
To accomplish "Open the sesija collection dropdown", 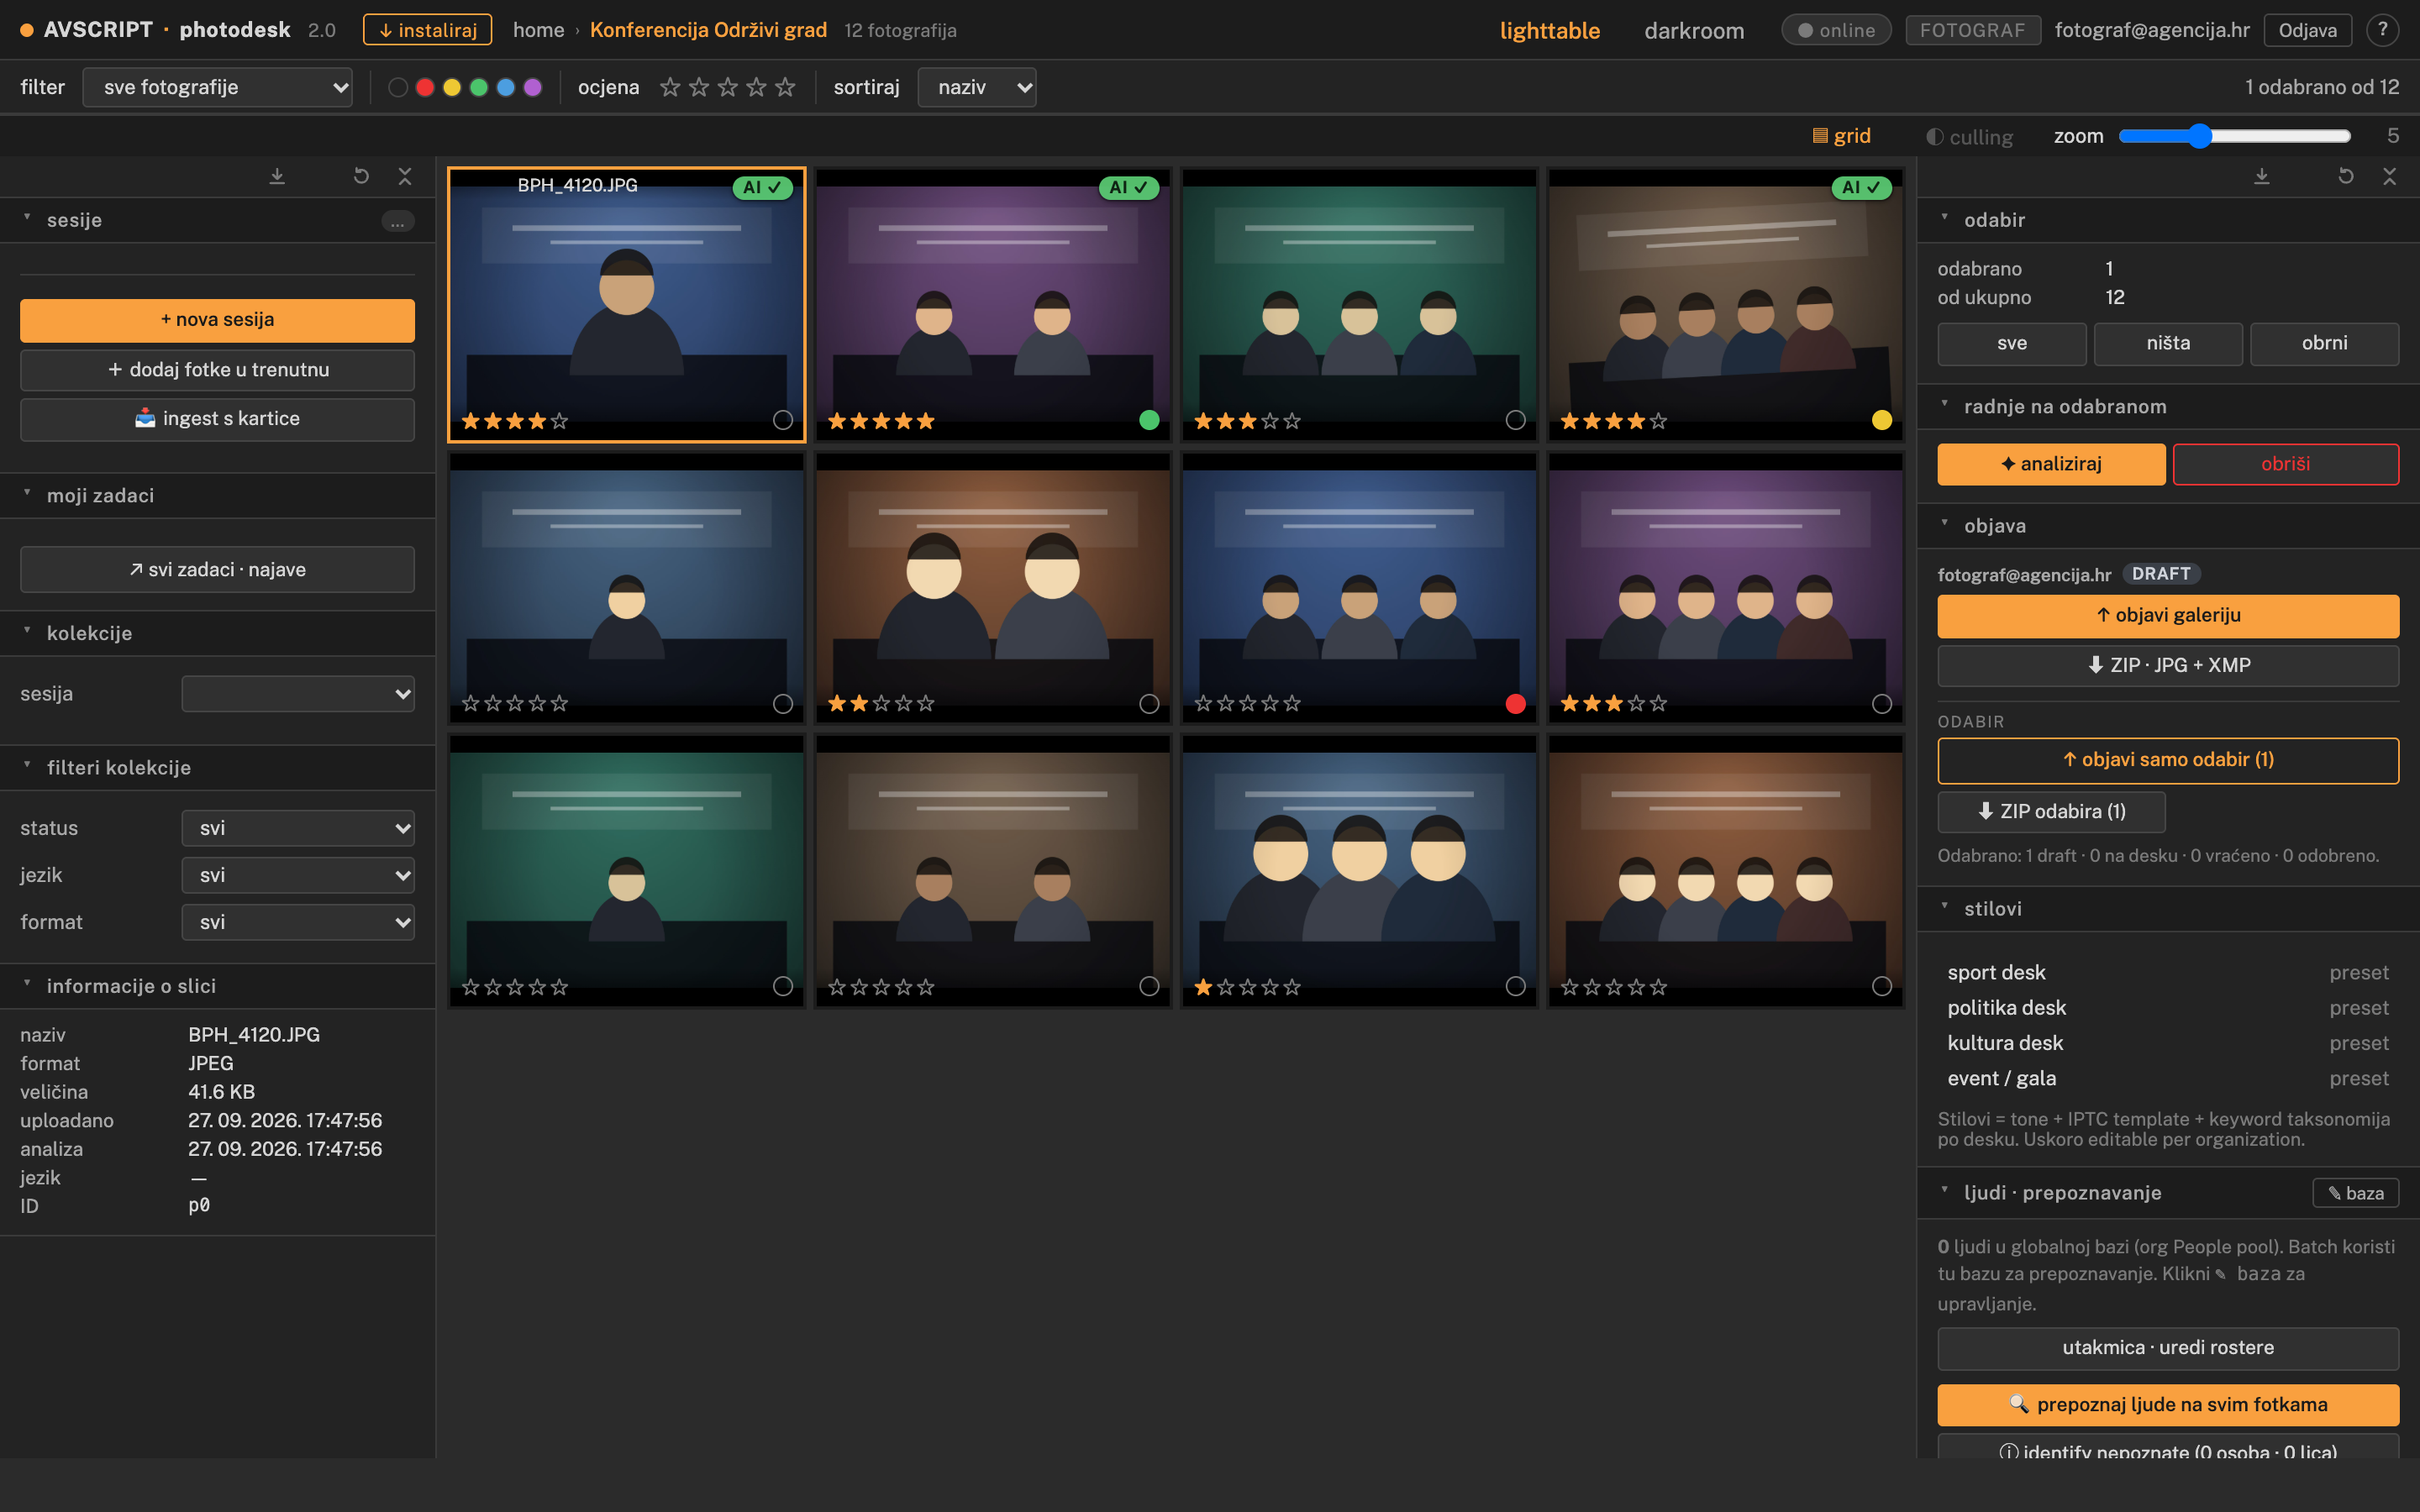I will [x=298, y=694].
